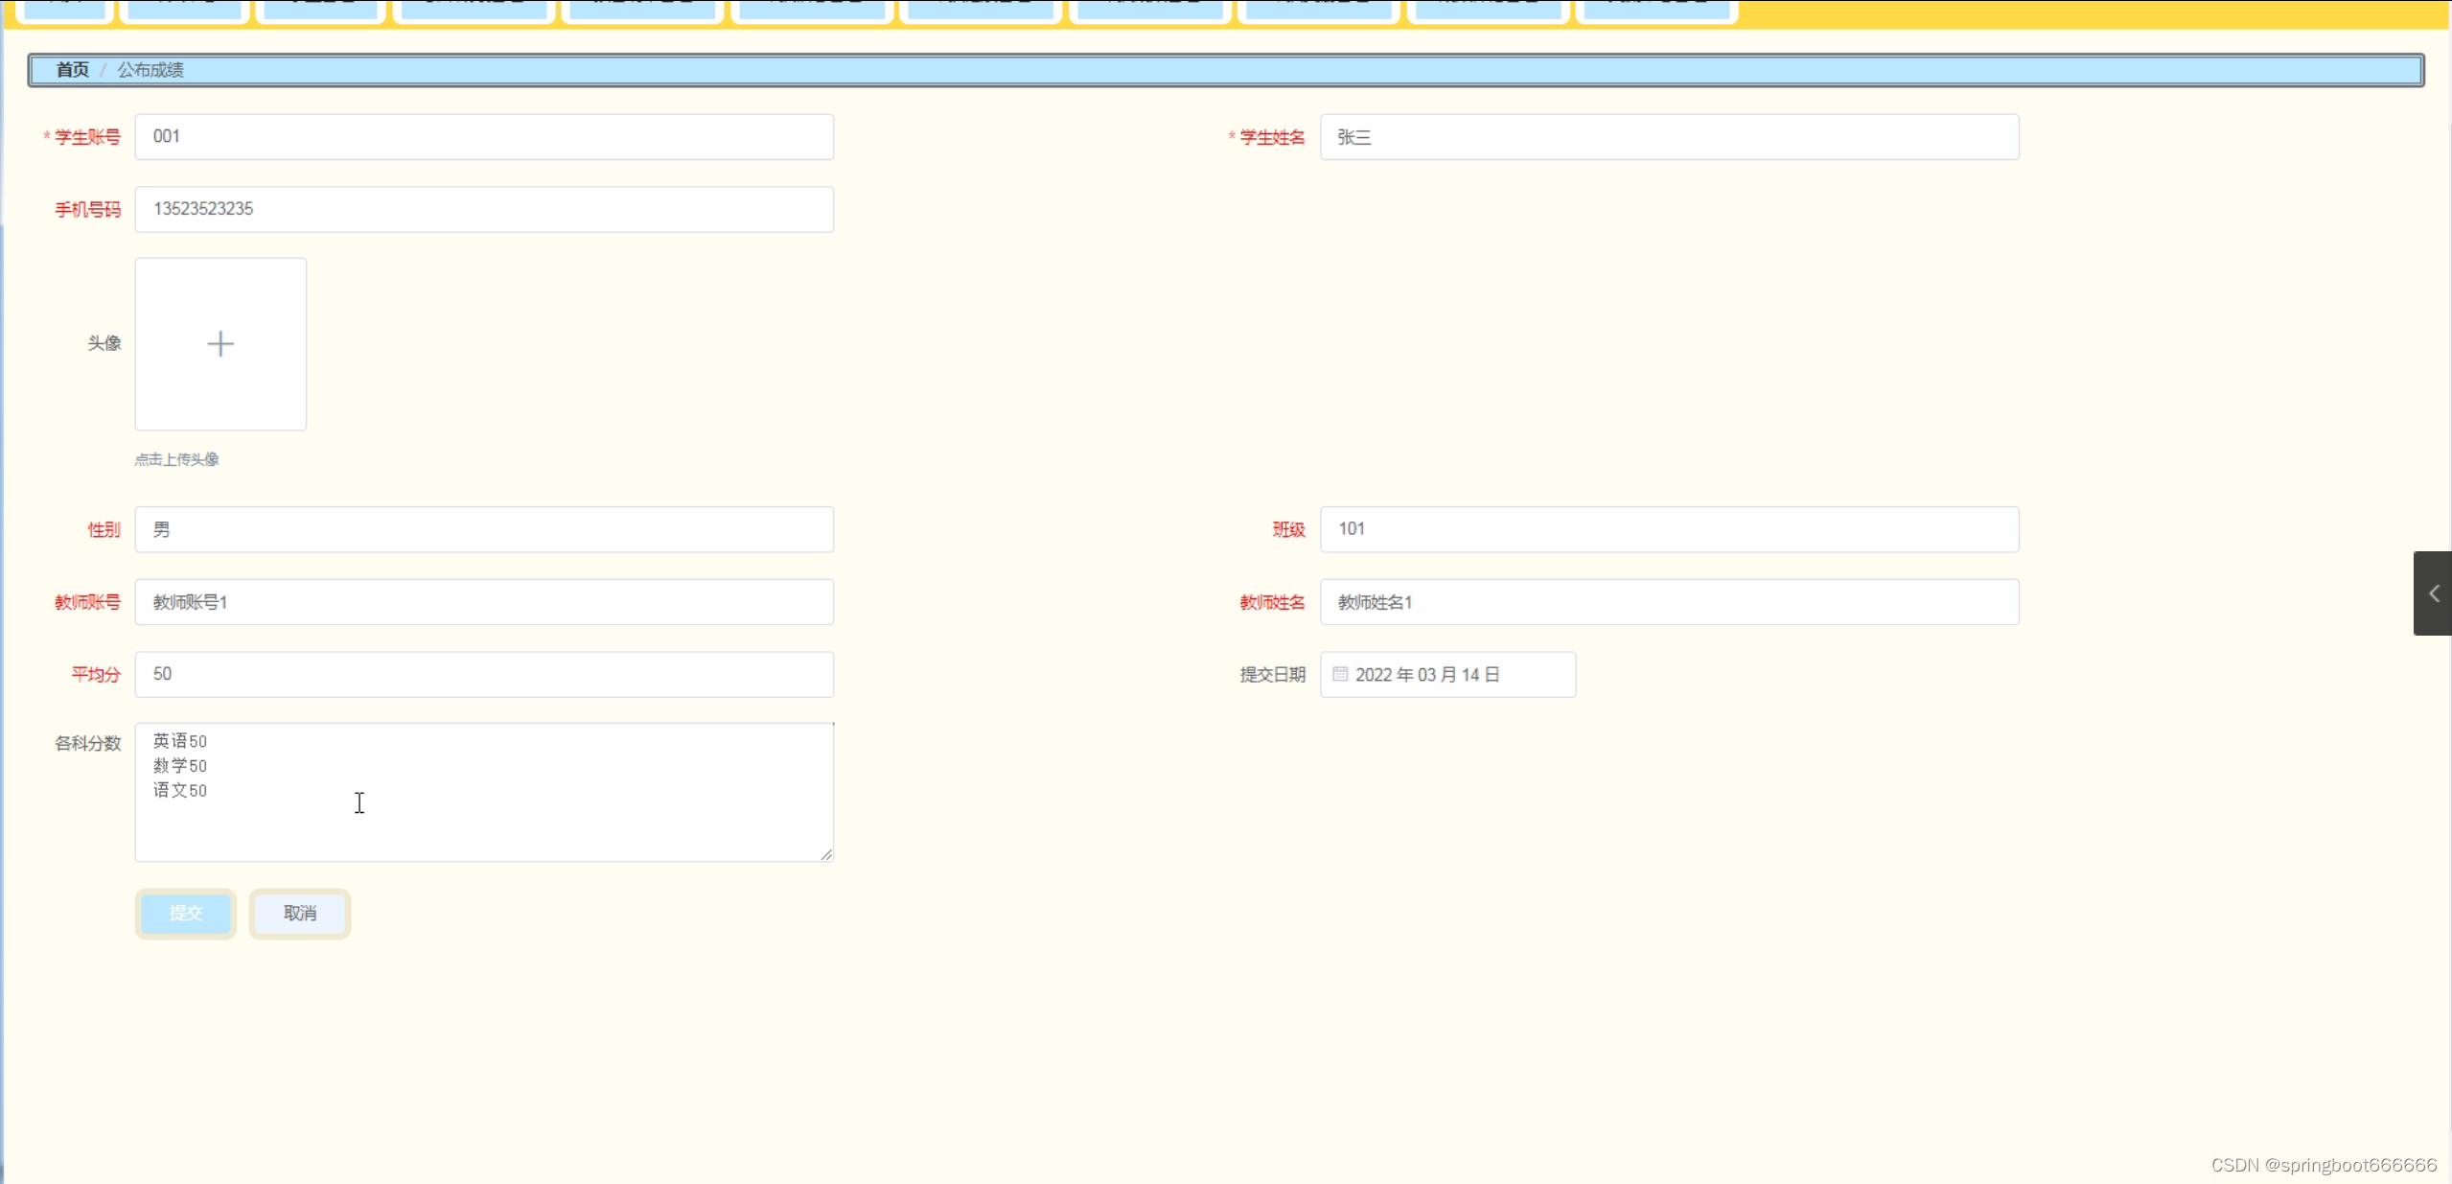Image resolution: width=2452 pixels, height=1184 pixels.
Task: Select the rightmost blue navigation tab at top
Action: pos(1655,9)
